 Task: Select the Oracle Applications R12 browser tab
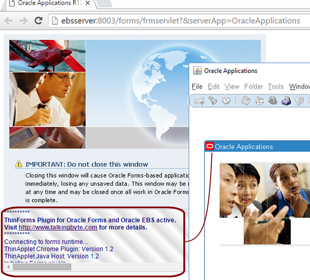point(50,3)
